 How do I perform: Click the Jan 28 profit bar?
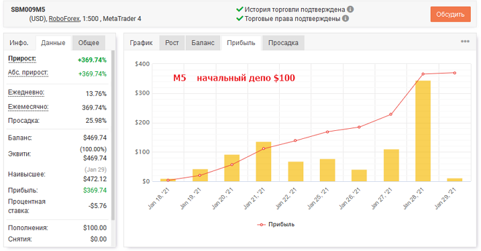pyautogui.click(x=423, y=131)
